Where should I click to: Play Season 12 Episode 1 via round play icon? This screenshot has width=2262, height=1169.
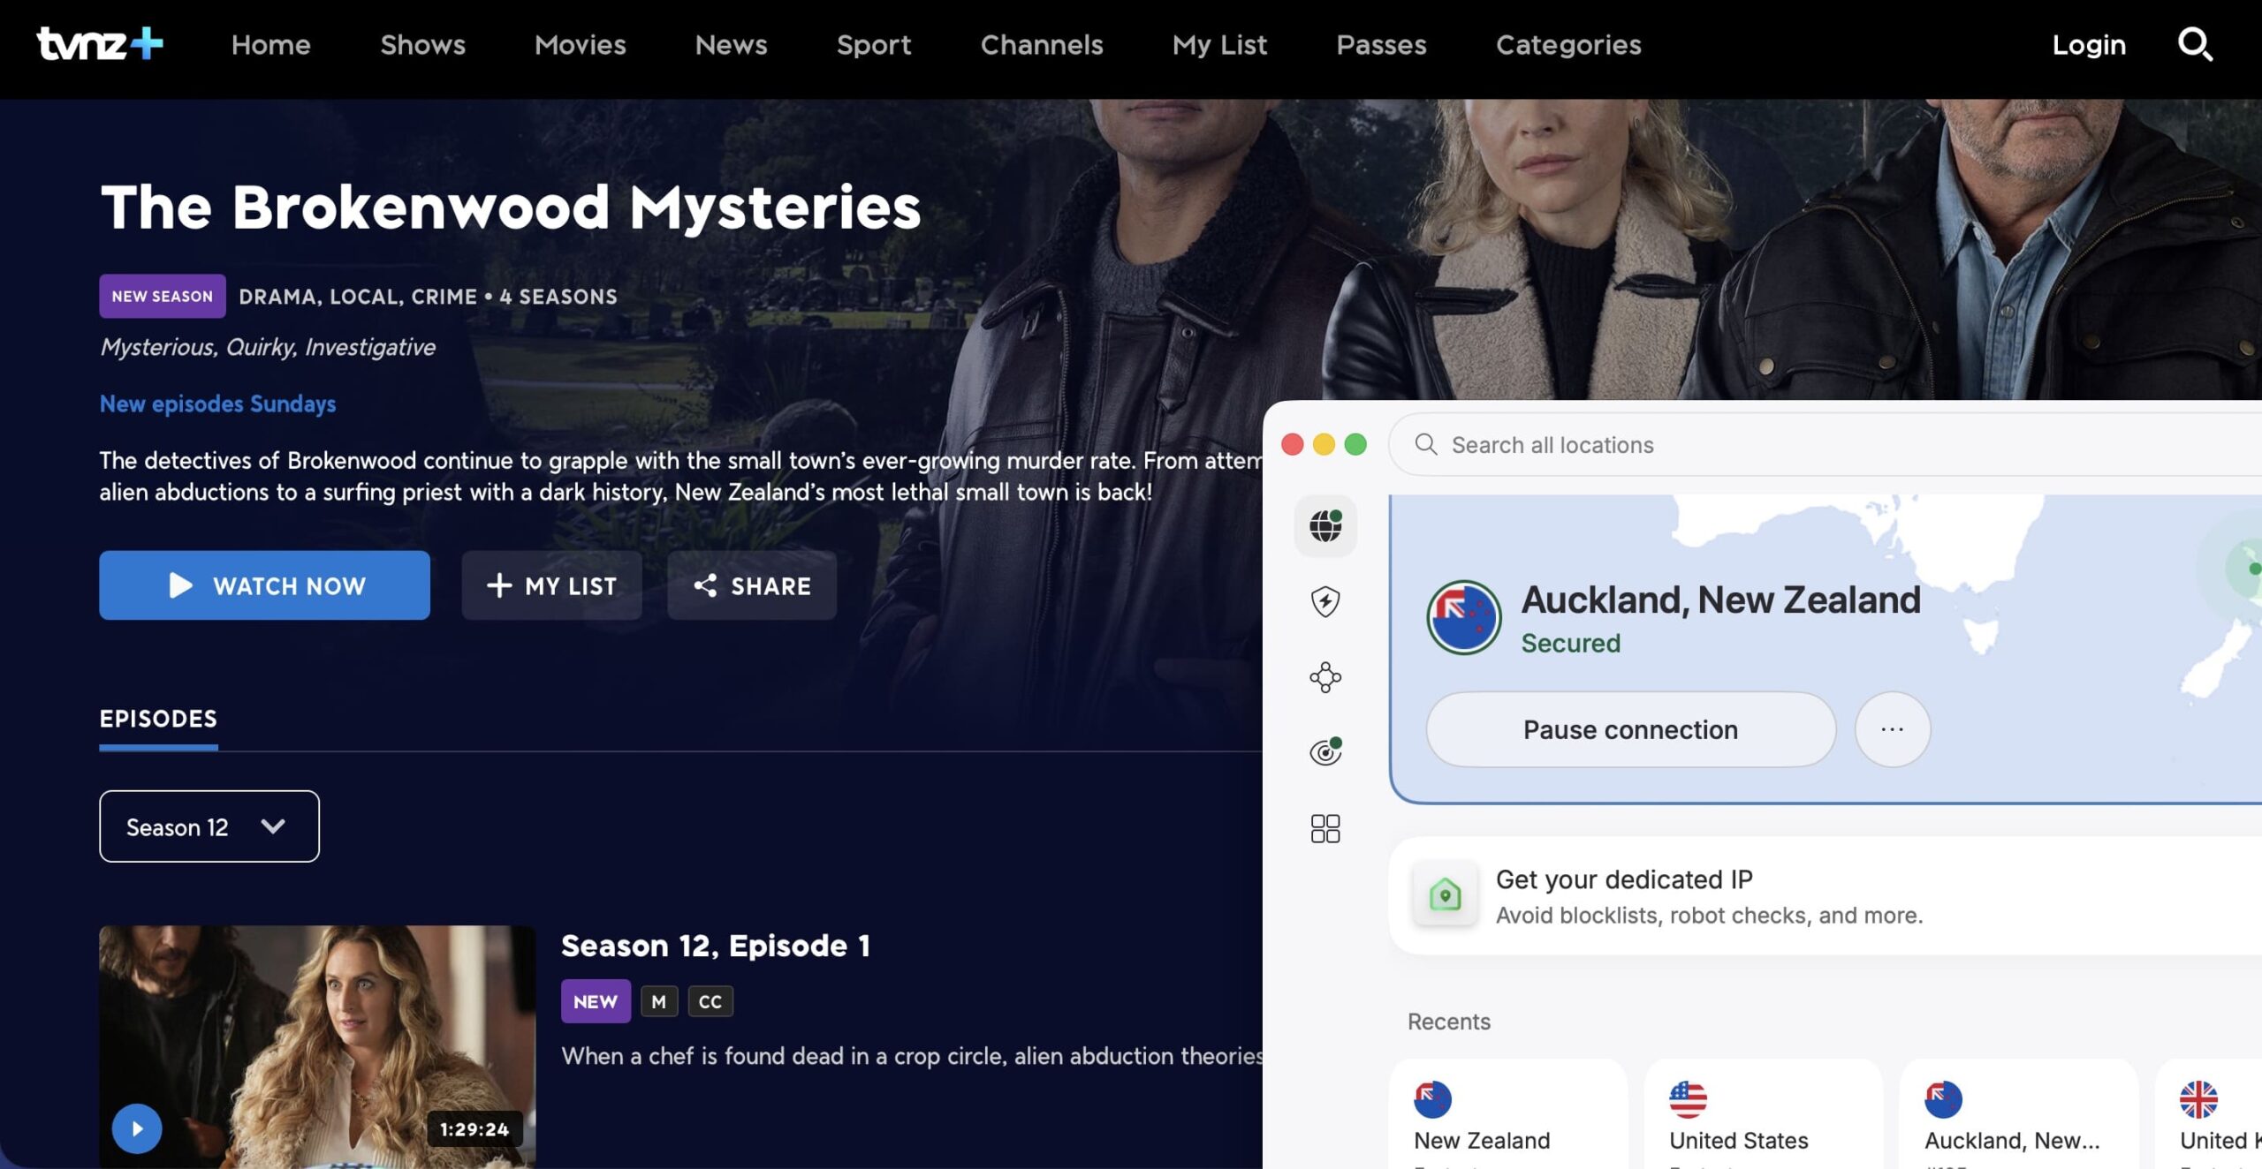[137, 1128]
